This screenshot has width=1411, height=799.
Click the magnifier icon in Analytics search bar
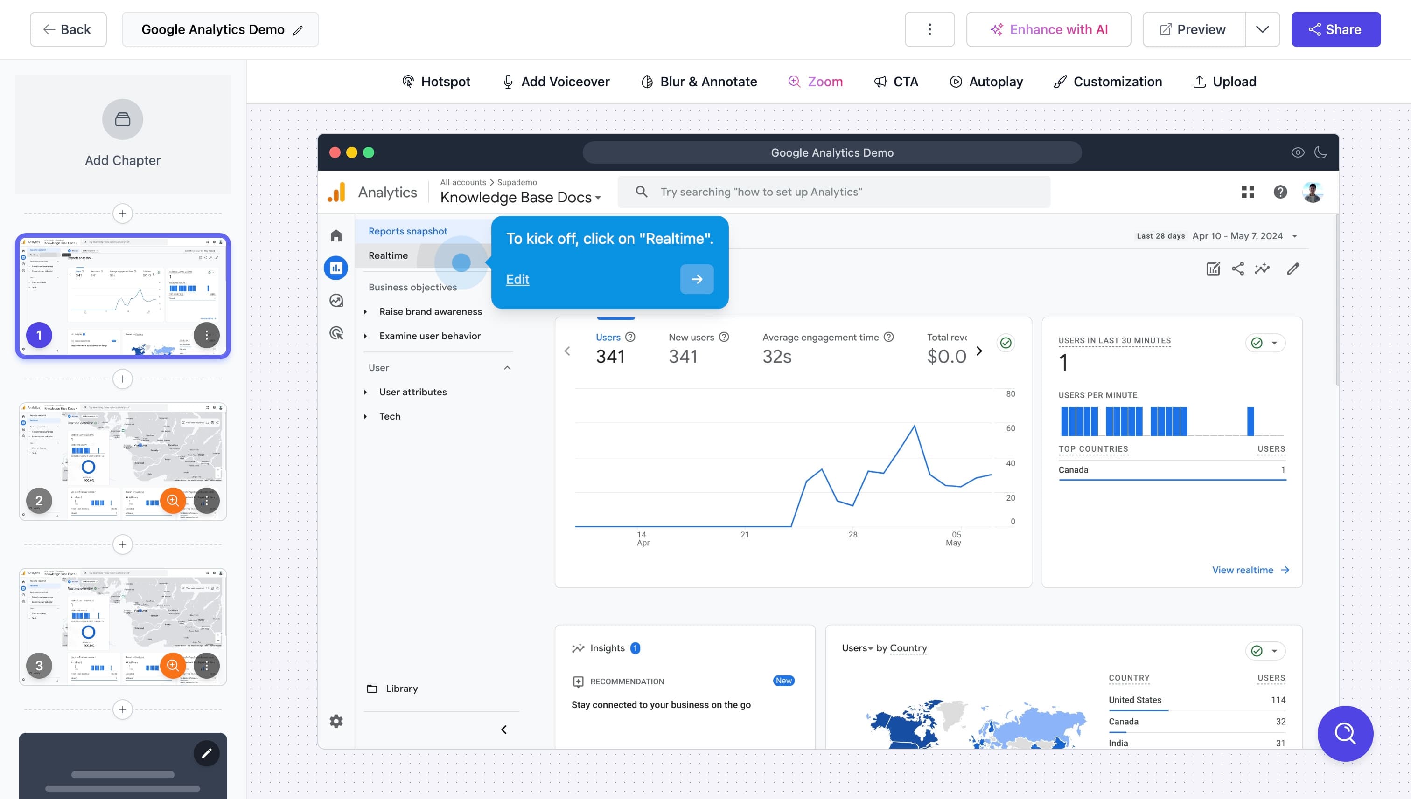point(641,192)
